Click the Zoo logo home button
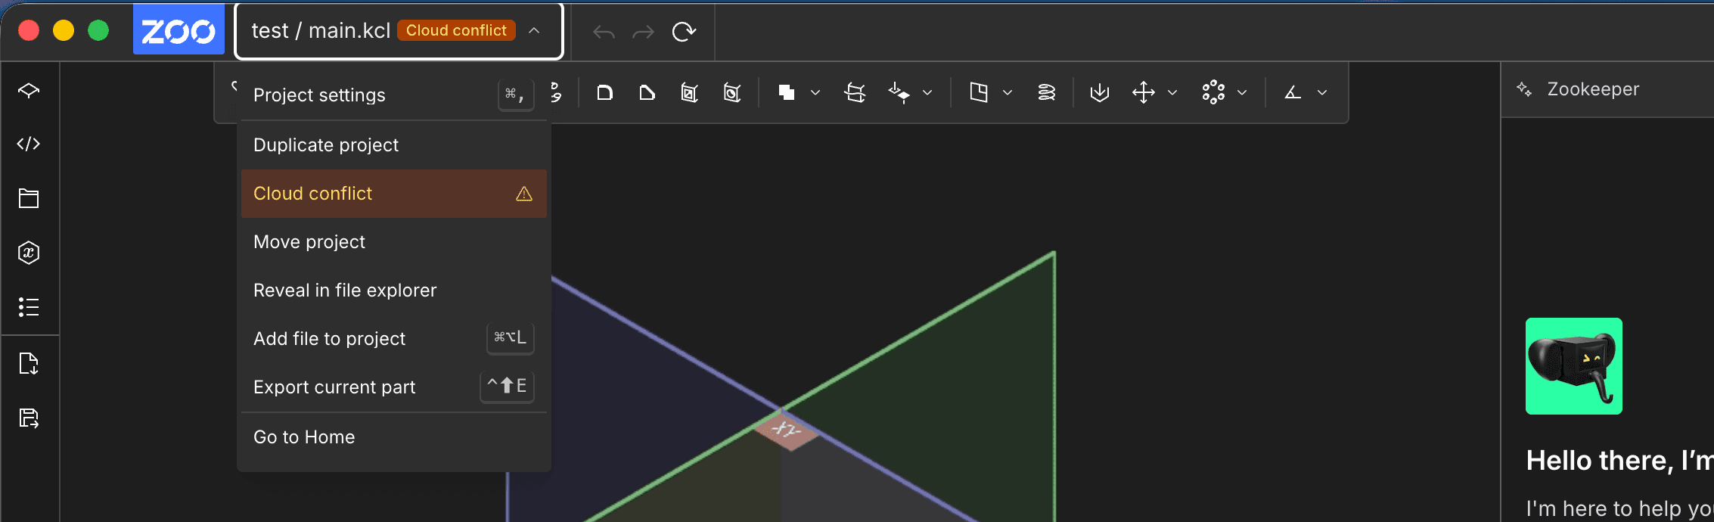The image size is (1714, 522). click(179, 30)
